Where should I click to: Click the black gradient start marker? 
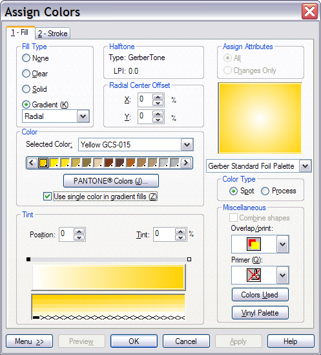(x=28, y=259)
